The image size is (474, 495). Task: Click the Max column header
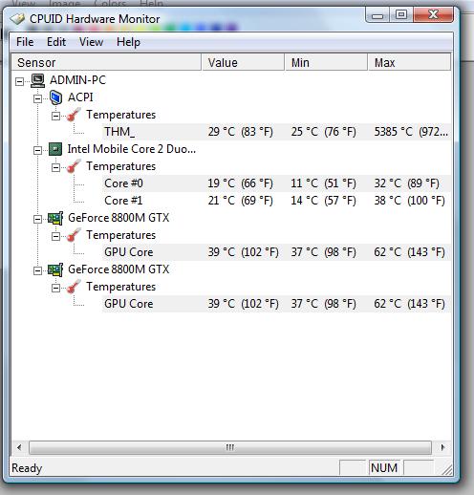(409, 62)
